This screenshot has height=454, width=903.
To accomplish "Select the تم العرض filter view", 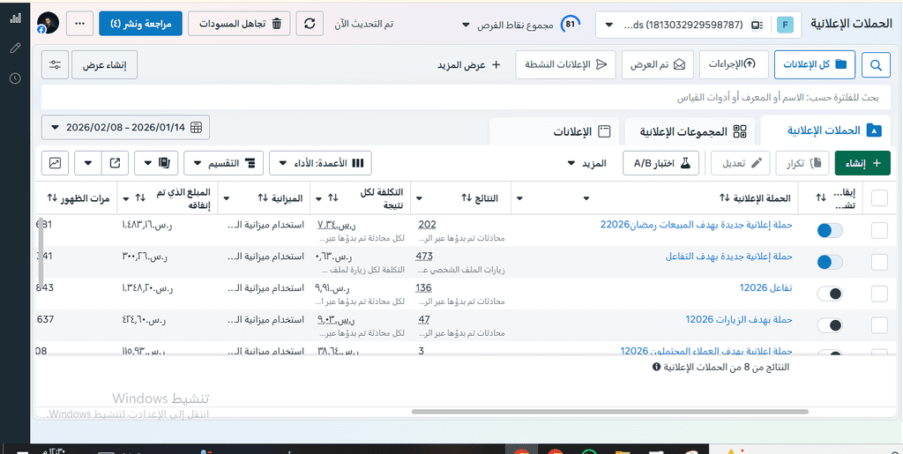I will 658,64.
